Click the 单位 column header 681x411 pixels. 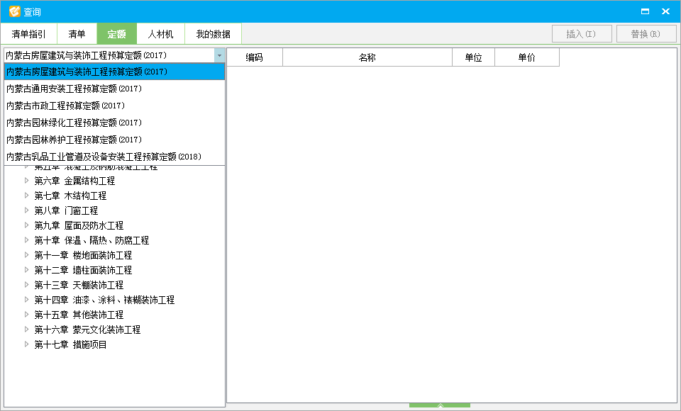[473, 57]
